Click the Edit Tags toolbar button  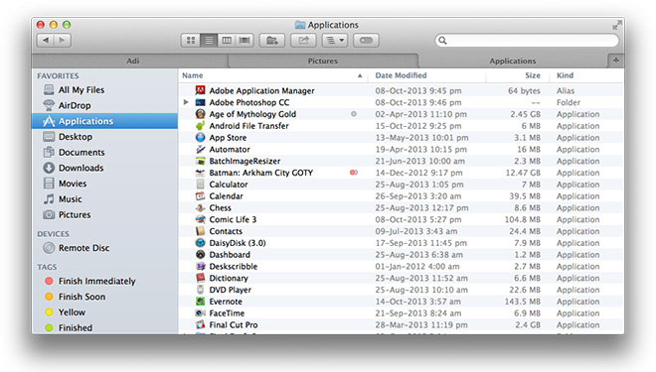pos(366,40)
